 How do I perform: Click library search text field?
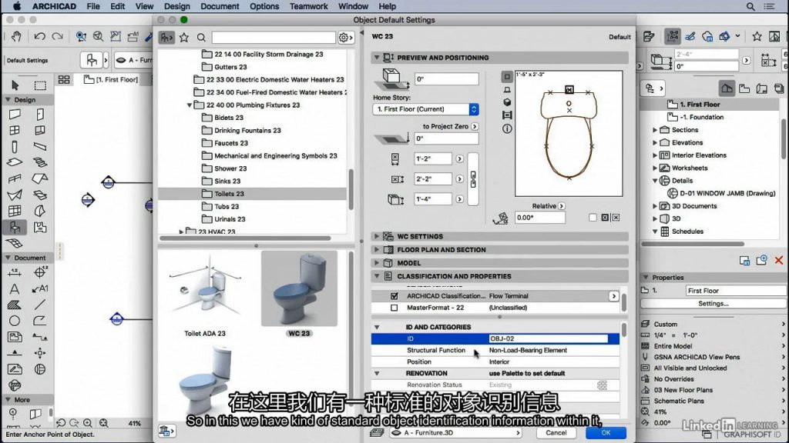[274, 38]
